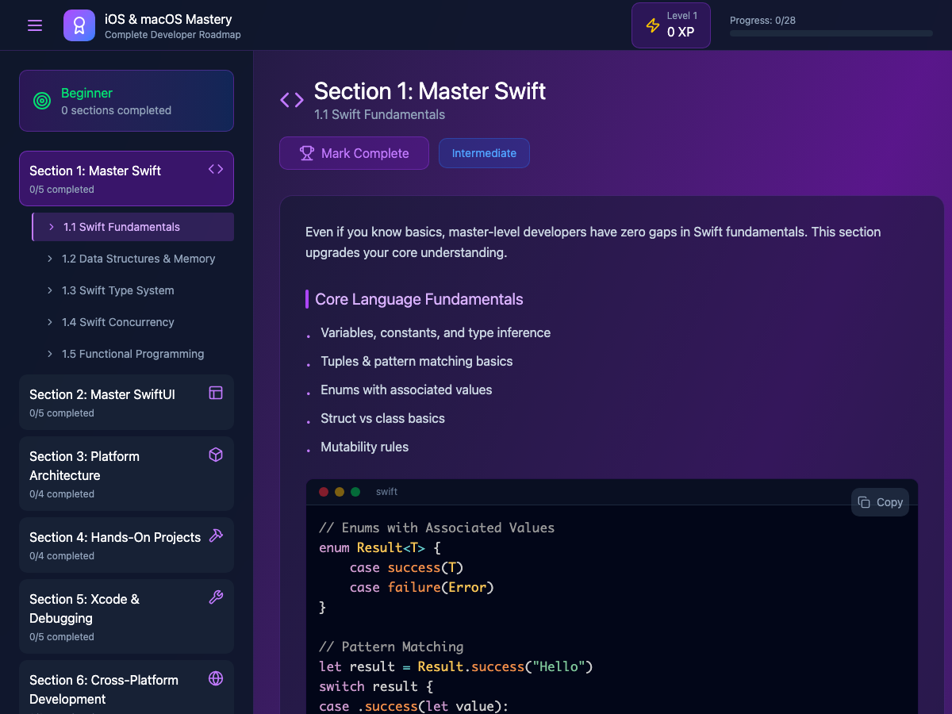Image resolution: width=952 pixels, height=714 pixels.
Task: Click 'Tuples & pattern matching basics' bullet
Action: [416, 361]
